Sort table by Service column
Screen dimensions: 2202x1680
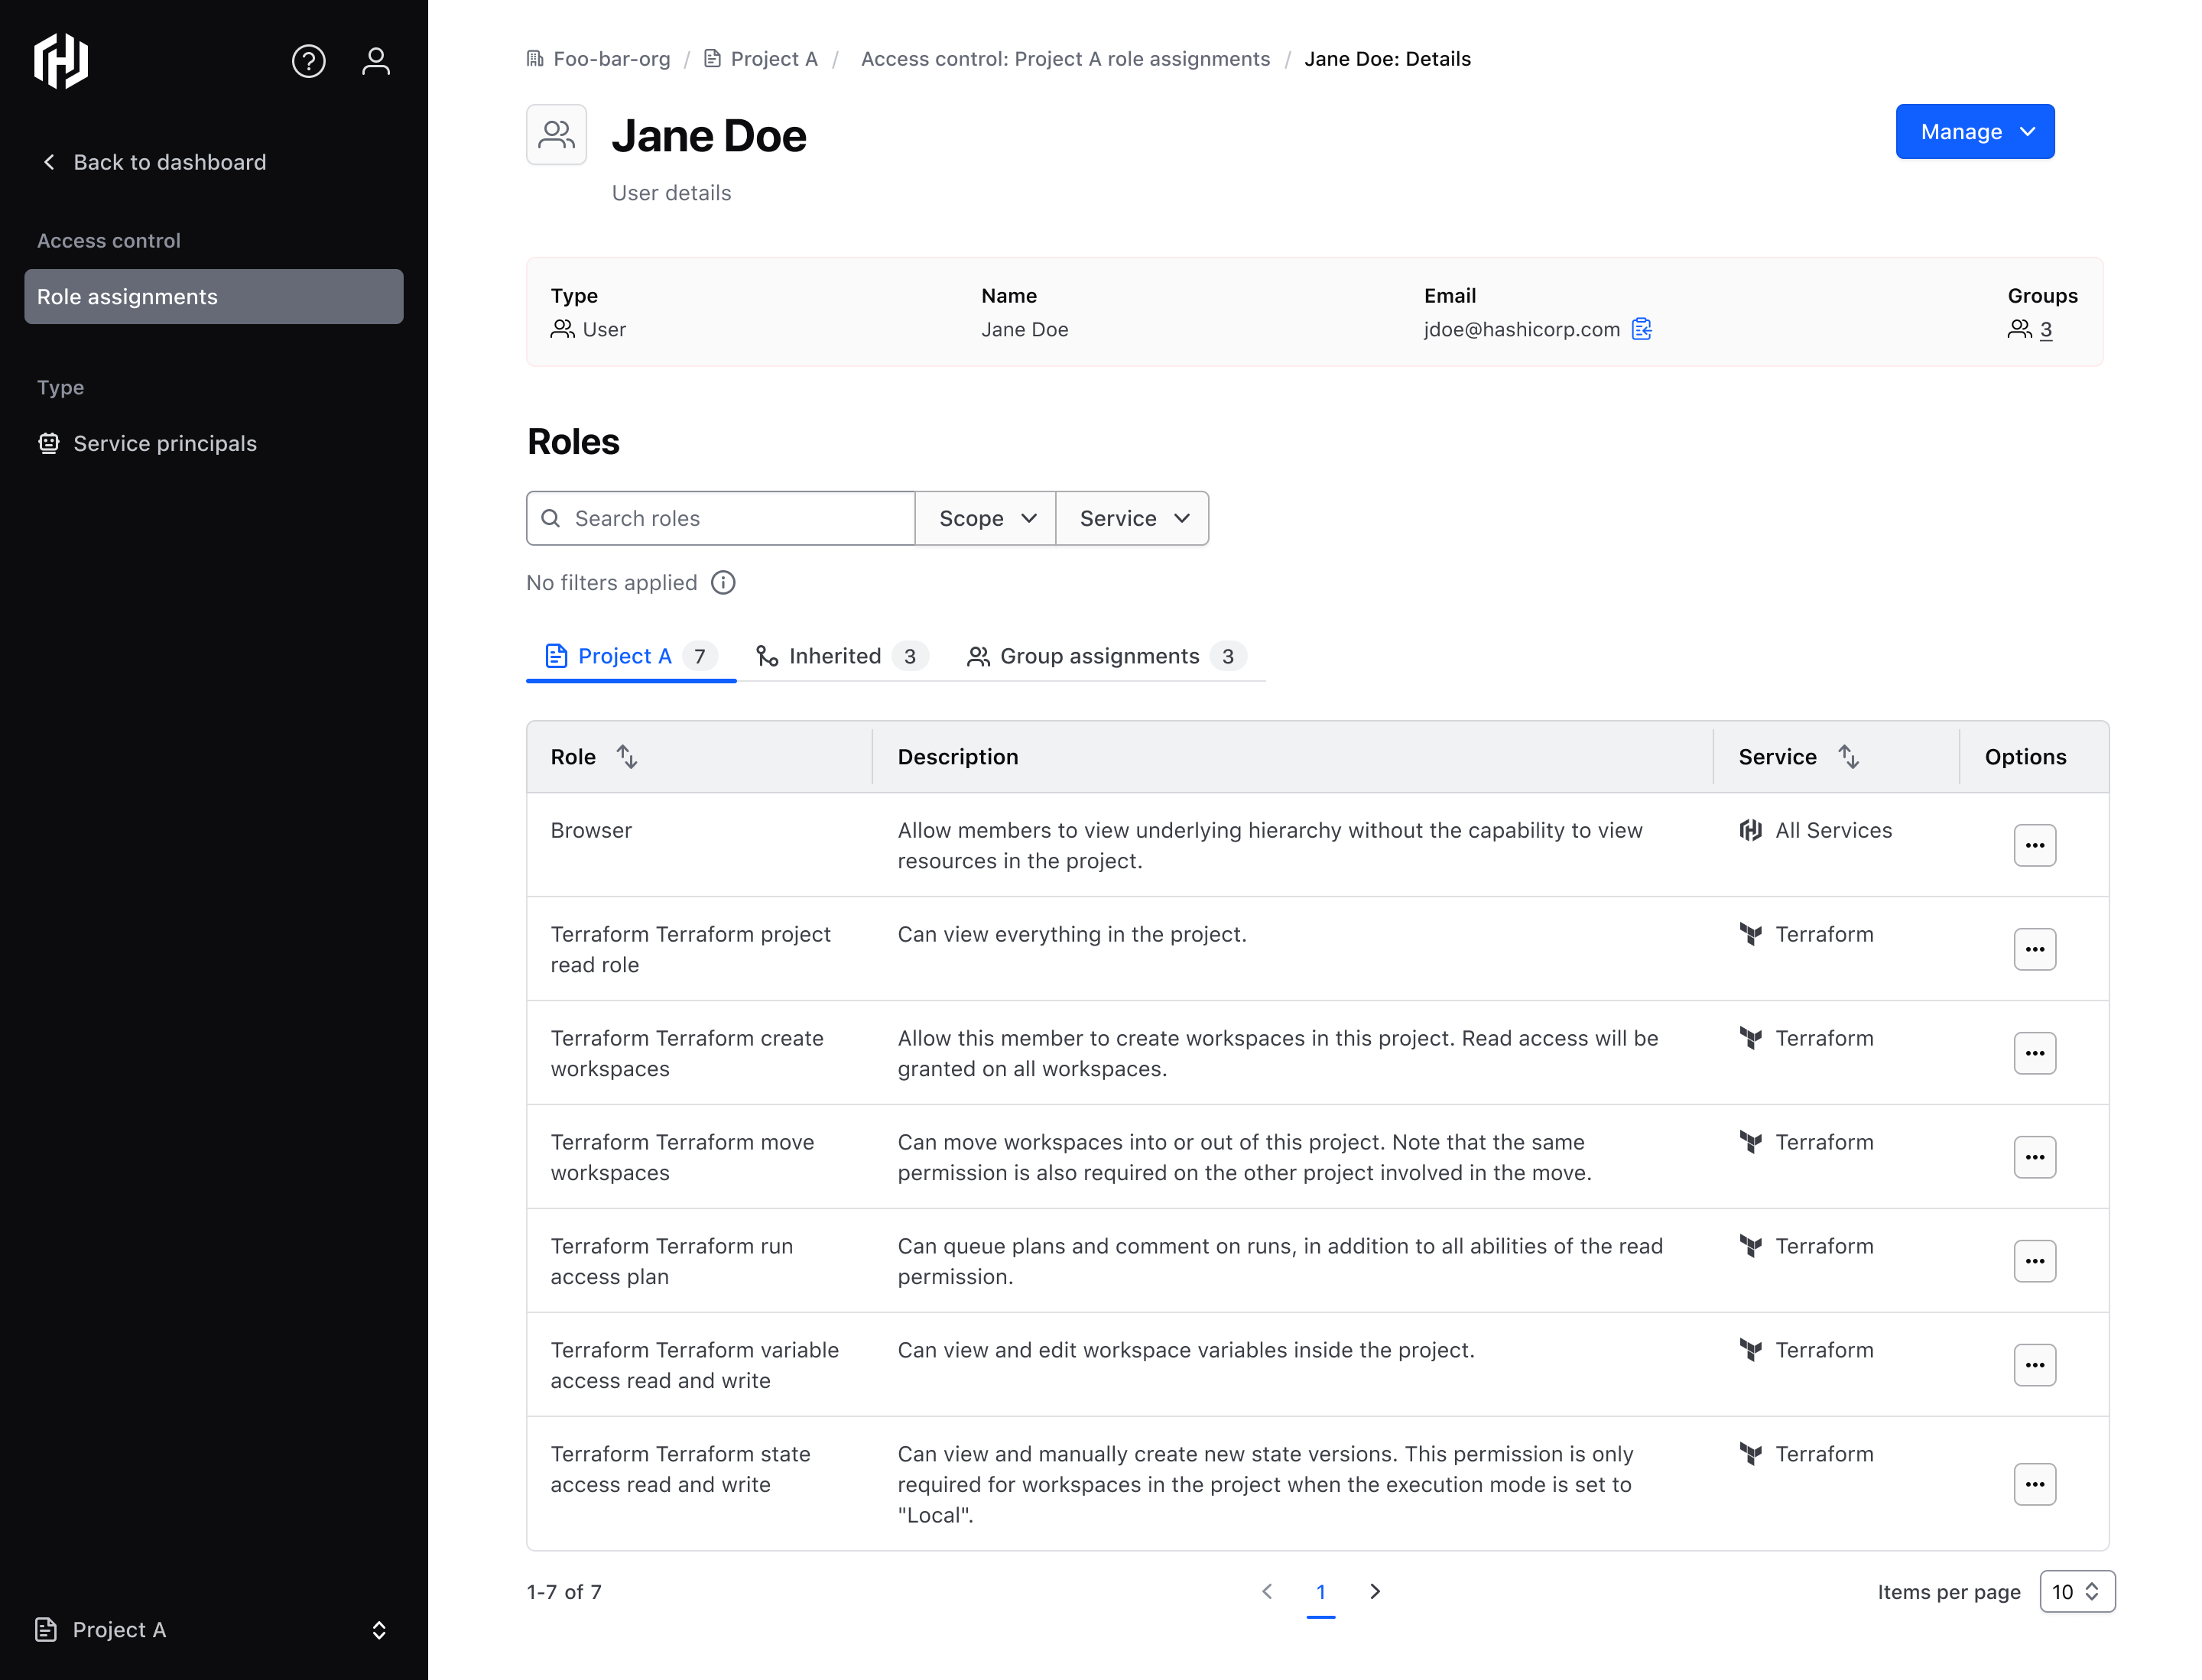click(x=1848, y=757)
